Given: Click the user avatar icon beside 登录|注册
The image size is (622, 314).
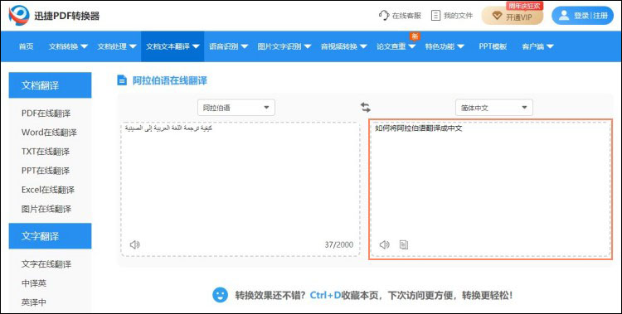Looking at the screenshot, I should tap(564, 16).
